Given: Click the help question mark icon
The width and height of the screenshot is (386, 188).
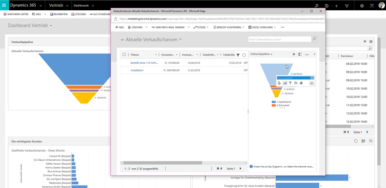Looking at the screenshot, I should coord(372,6).
